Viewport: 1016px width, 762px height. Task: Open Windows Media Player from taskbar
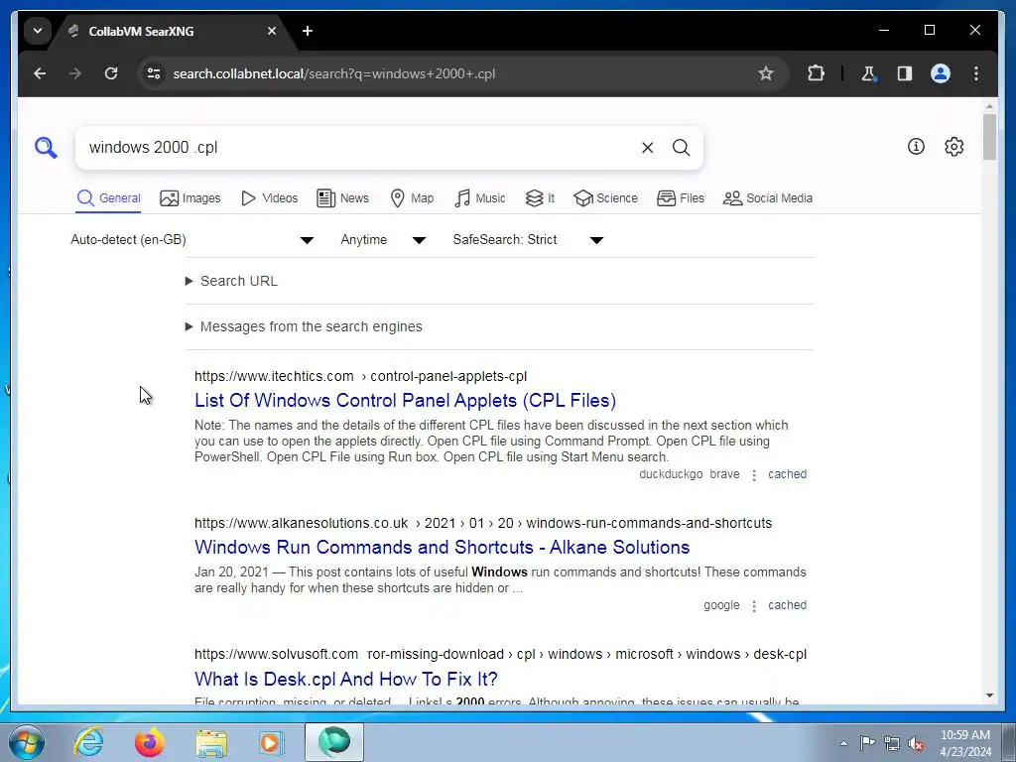click(x=272, y=742)
